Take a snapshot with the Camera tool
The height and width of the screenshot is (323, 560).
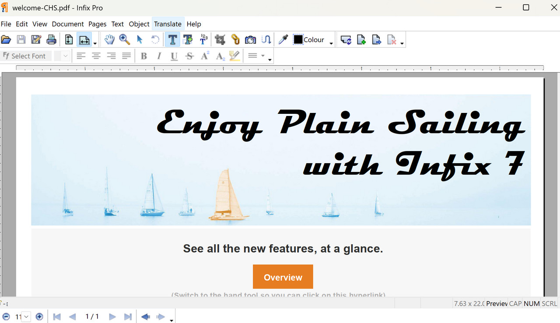pos(250,39)
